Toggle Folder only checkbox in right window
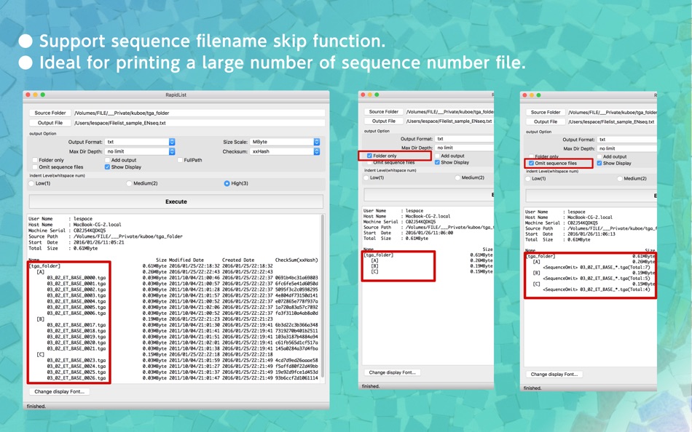The height and width of the screenshot is (432, 692). coord(531,156)
